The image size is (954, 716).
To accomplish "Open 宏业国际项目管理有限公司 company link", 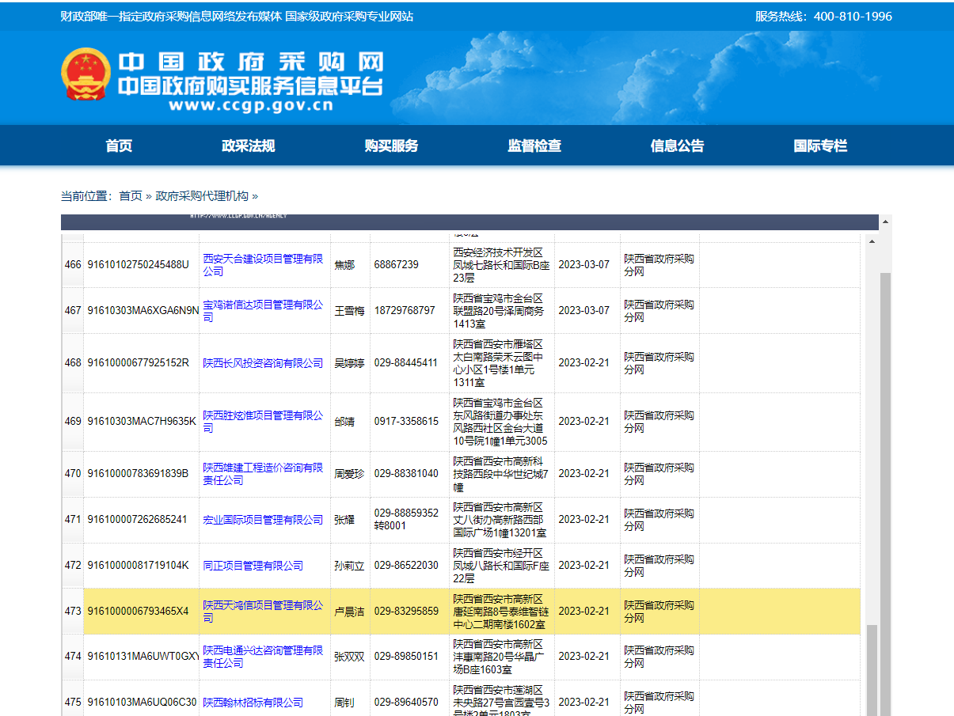I will [263, 521].
